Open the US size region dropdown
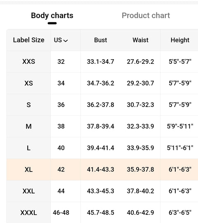The image size is (198, 223). [x=61, y=40]
